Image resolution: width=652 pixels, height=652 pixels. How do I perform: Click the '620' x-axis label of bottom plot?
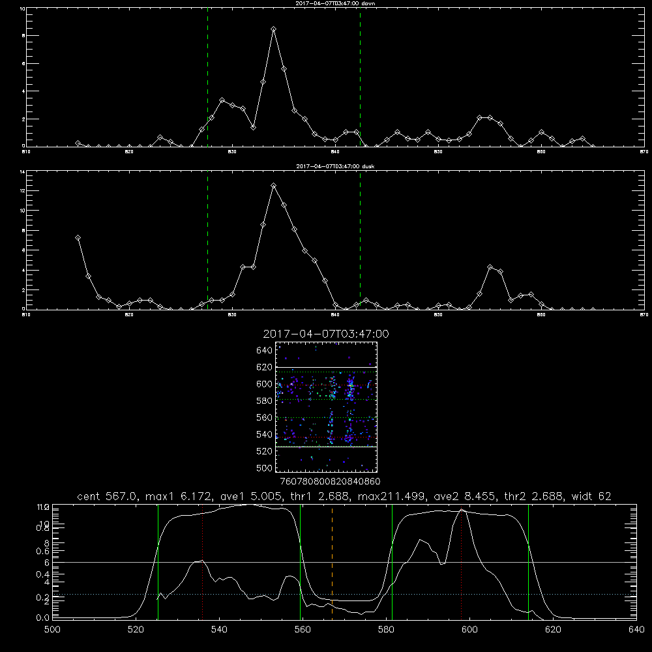[553, 630]
